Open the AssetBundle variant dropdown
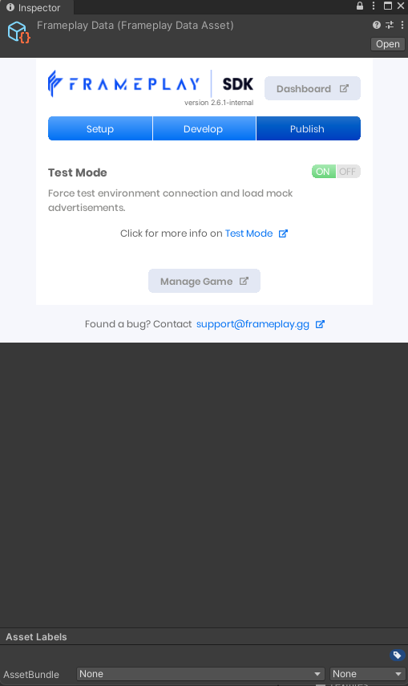The height and width of the screenshot is (686, 408). pos(367,674)
